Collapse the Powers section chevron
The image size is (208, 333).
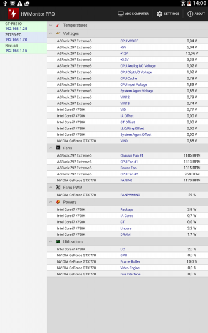click(51, 202)
